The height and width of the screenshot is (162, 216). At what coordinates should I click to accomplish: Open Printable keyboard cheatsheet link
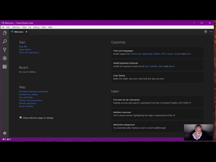[x=34, y=91]
